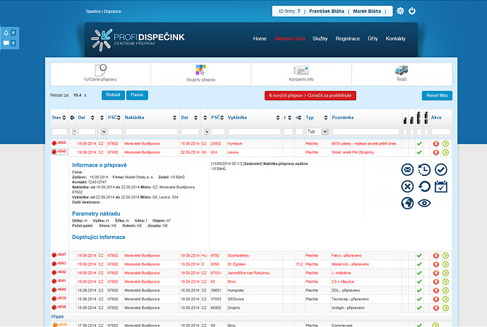Click 'Jaroměřice nad Rokytnou' cell

[249, 273]
